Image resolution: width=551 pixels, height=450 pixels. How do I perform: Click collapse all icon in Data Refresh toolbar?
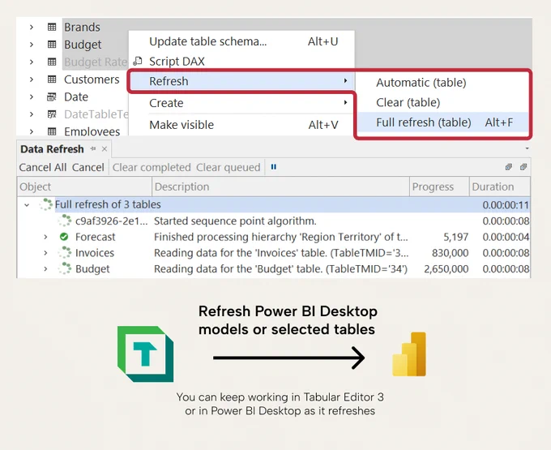pos(523,167)
